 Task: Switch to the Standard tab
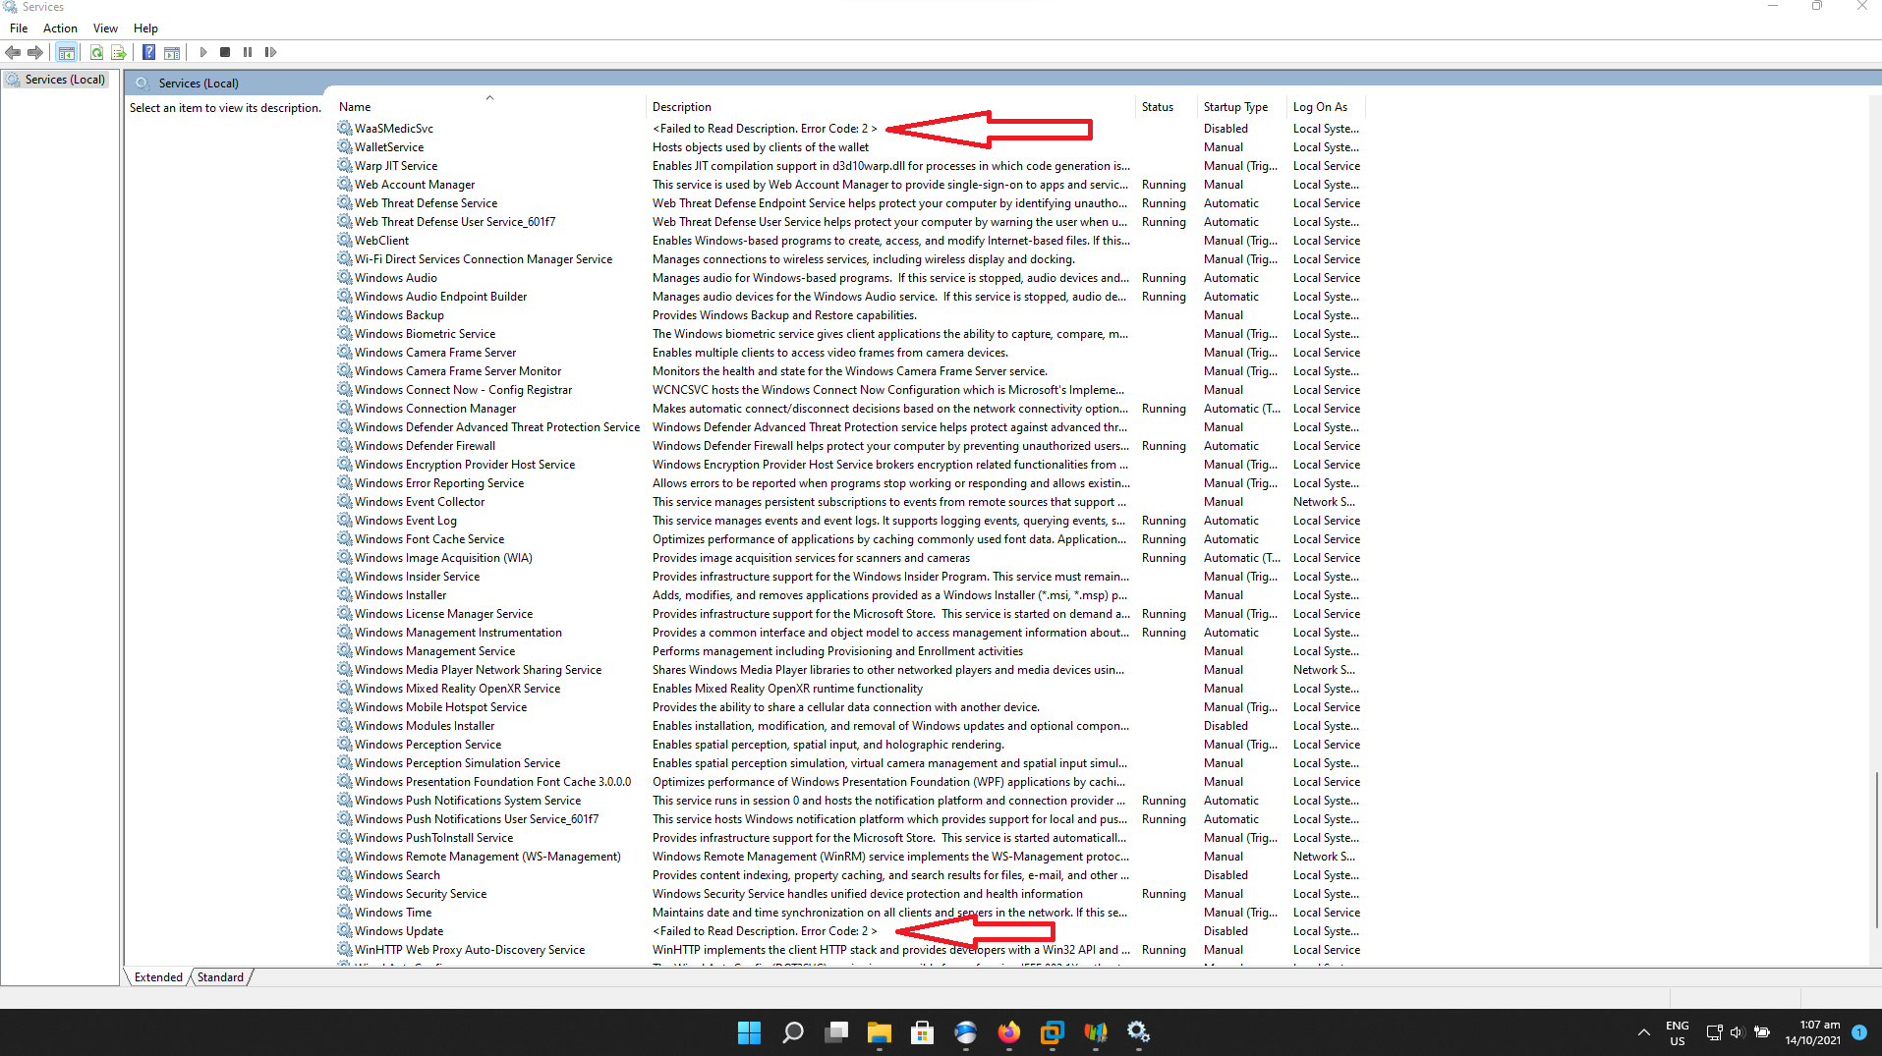tap(220, 977)
